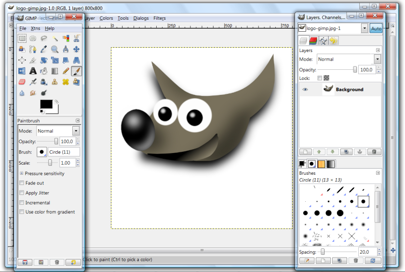Select the Foreground Select tool

22,49
